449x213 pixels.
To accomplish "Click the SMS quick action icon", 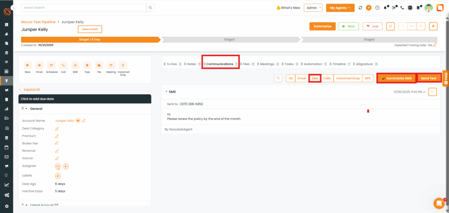I will (x=75, y=65).
